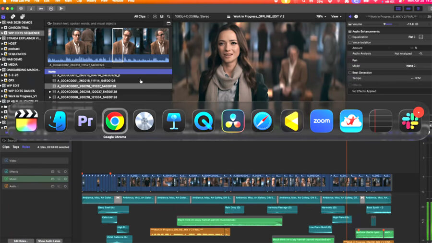Open the Info inspector icon
Viewport: 432px width, 243px height.
coord(356,16)
